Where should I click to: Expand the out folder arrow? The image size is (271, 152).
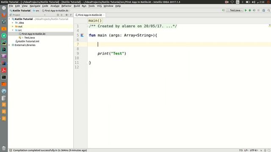(13, 27)
